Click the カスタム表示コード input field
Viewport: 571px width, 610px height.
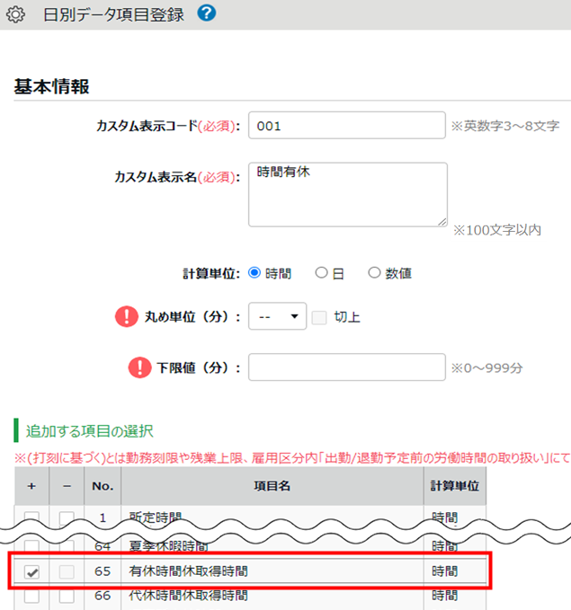tap(346, 127)
